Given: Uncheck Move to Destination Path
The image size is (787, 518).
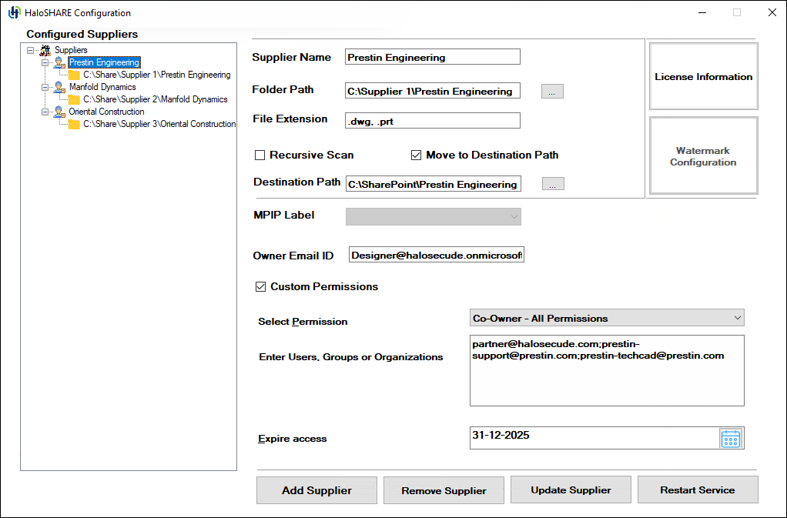Looking at the screenshot, I should pos(416,155).
